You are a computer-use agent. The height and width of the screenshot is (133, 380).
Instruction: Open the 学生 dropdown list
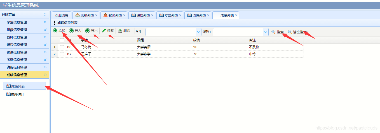coord(199,32)
